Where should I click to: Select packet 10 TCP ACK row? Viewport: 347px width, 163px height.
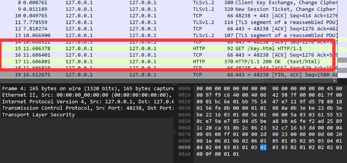168,16
